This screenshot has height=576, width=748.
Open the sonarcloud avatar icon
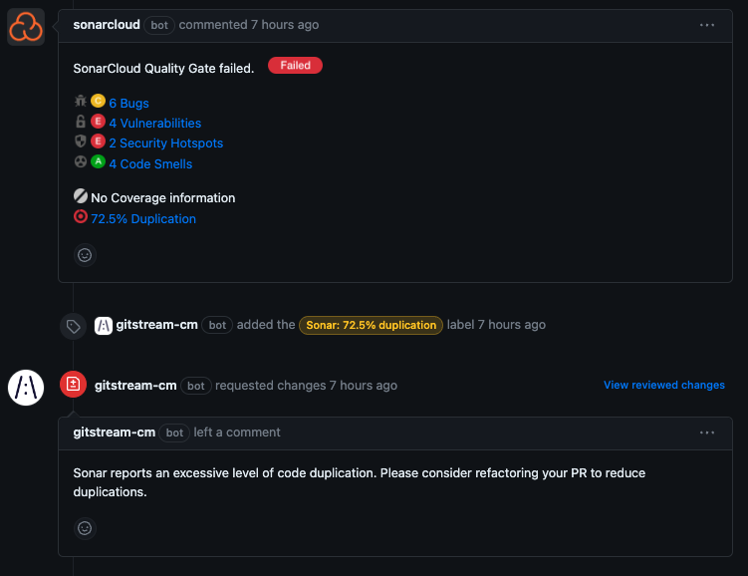tap(26, 27)
